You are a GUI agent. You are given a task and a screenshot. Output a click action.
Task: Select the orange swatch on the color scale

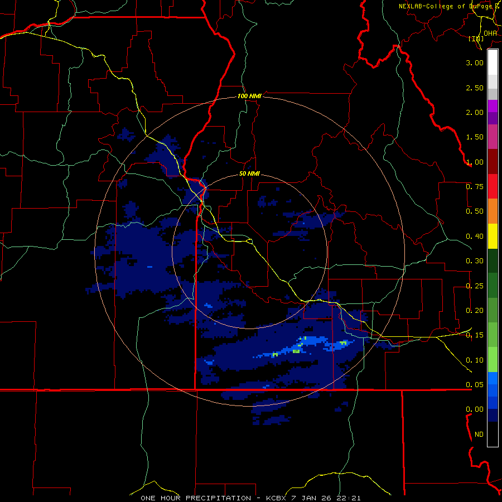click(x=493, y=211)
